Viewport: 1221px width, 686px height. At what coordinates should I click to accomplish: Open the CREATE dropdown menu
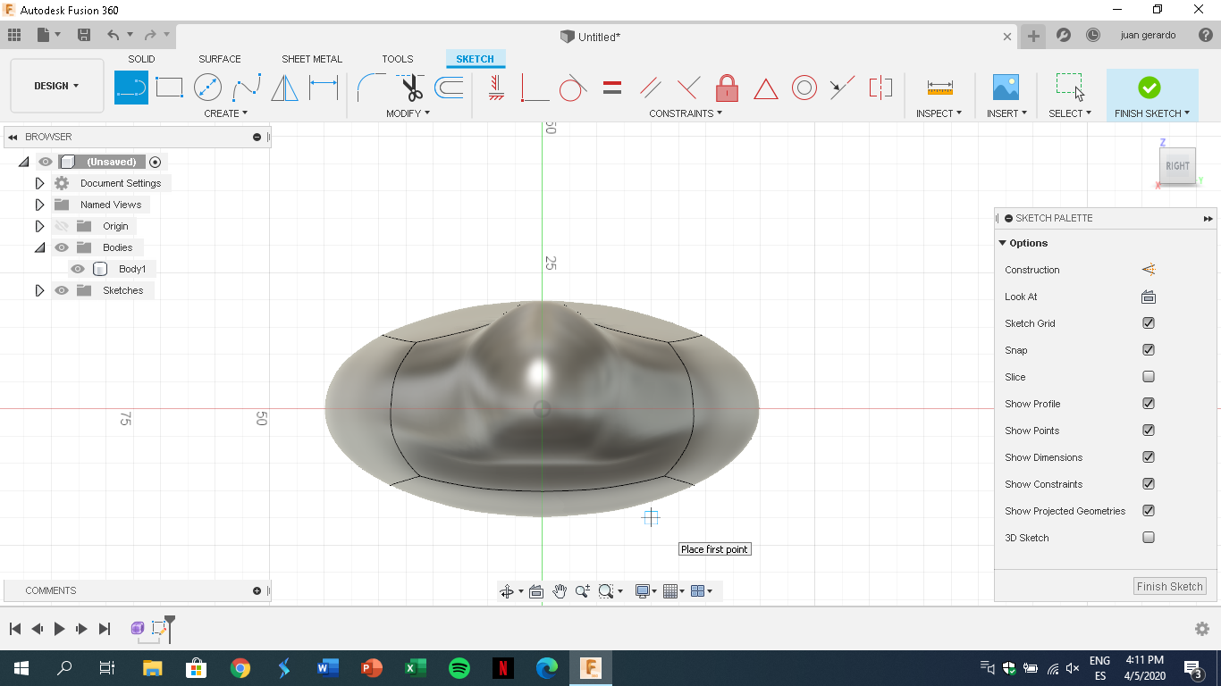225,113
